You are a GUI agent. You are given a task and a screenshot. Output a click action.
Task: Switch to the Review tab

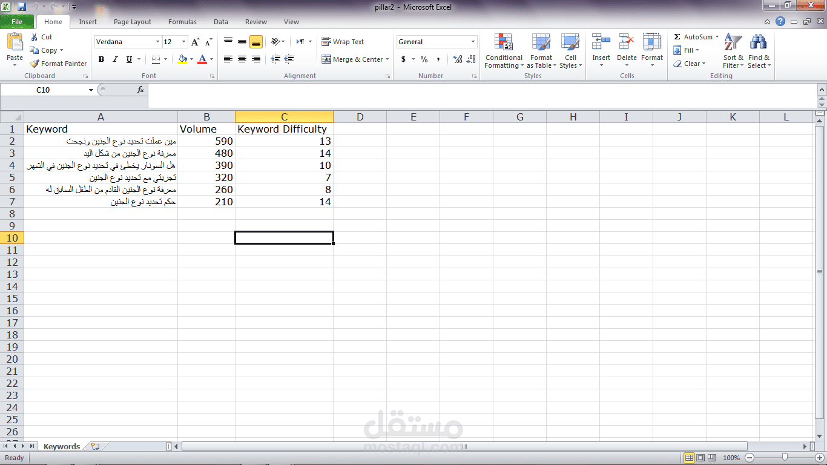coord(256,22)
